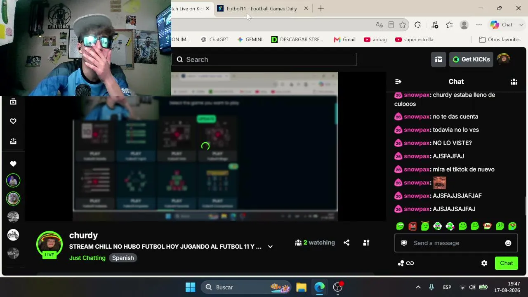The width and height of the screenshot is (528, 297).
Task: Add this page to favorites with the star
Action: point(403,25)
